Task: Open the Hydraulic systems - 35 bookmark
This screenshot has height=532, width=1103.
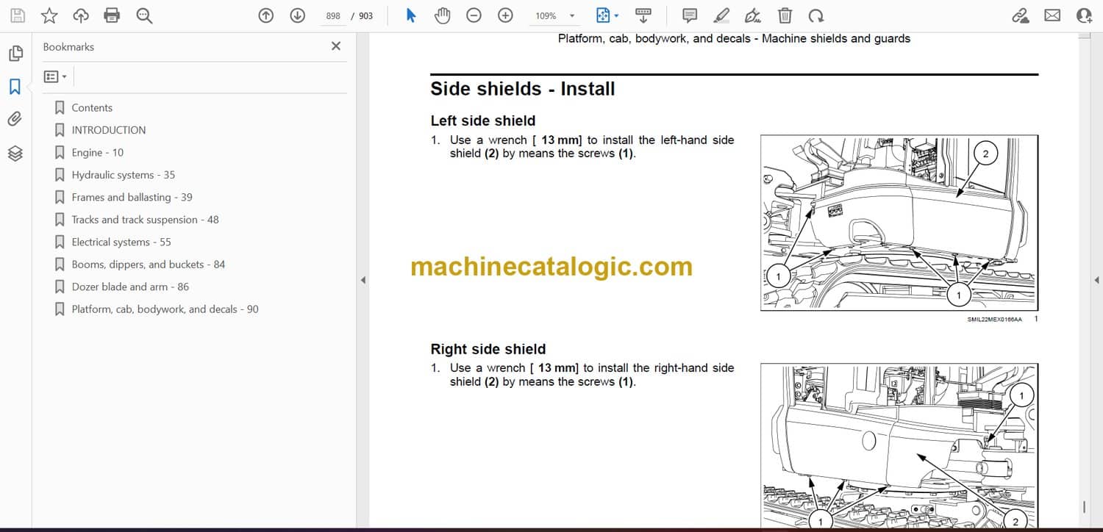Action: (x=123, y=175)
